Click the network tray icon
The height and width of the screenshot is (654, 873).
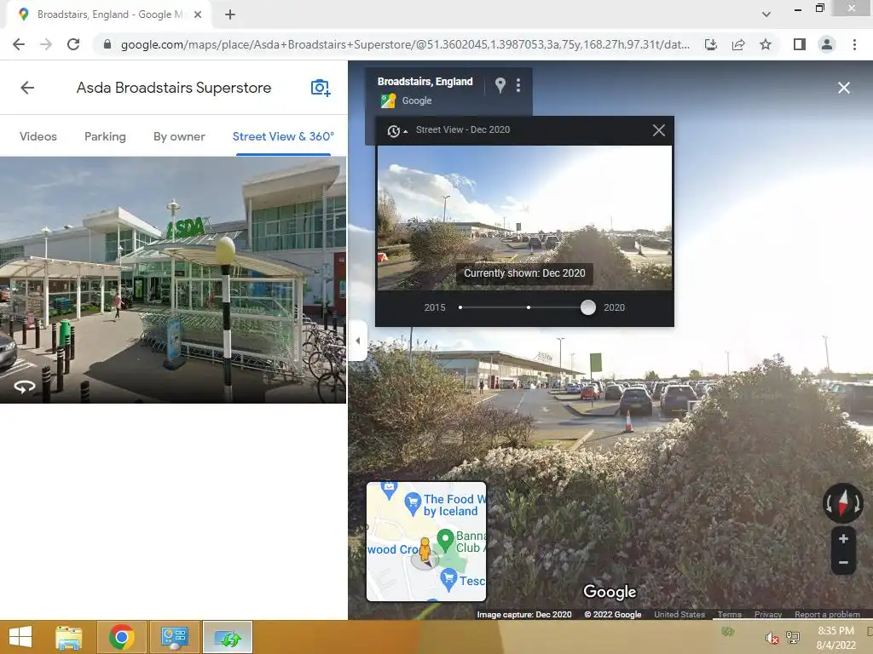[793, 637]
